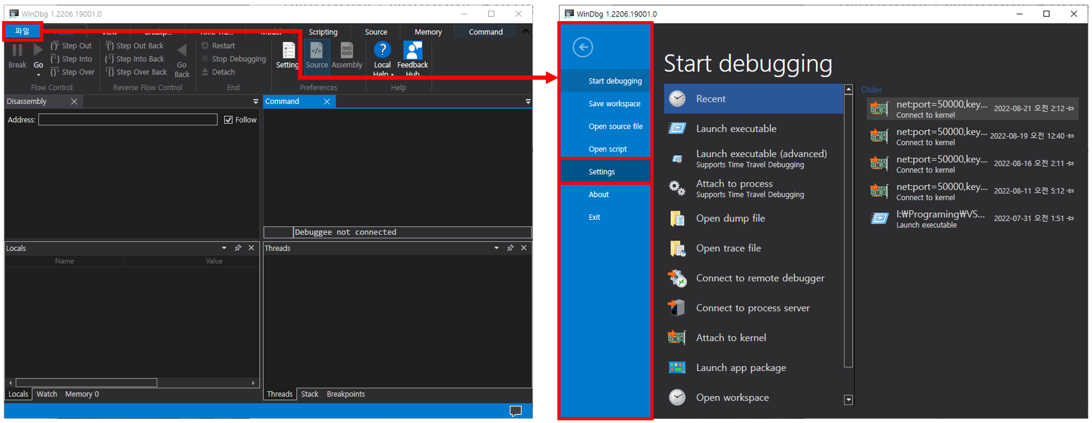Switch to the Stack tab
The height and width of the screenshot is (423, 1092).
pyautogui.click(x=310, y=394)
